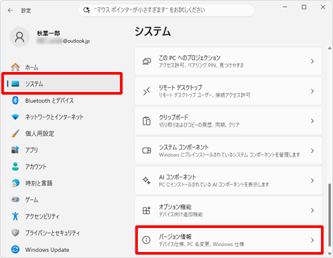Click the プライバシーとセキュリティ shield icon
The height and width of the screenshot is (258, 333).
coord(15,233)
